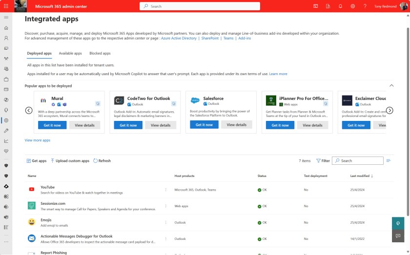Focus the top header Search box

(200, 6)
